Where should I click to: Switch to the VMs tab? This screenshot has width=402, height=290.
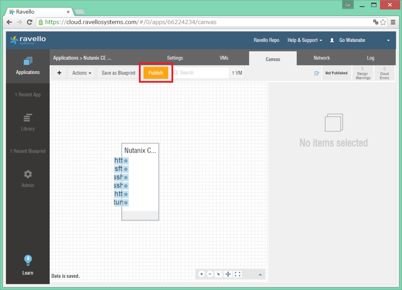224,58
